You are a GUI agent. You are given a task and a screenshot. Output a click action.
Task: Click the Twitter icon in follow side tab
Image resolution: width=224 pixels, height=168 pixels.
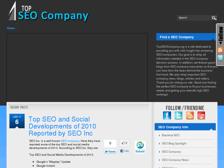(x=220, y=58)
